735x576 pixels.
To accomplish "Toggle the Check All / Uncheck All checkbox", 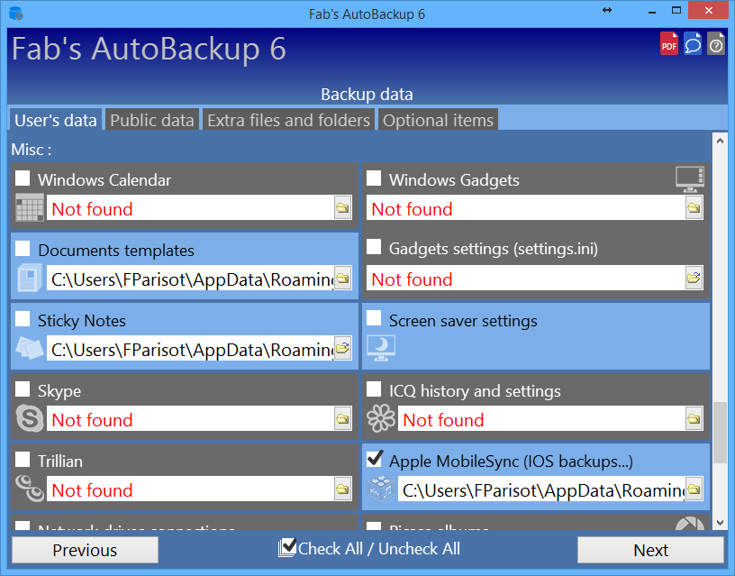I will tap(288, 547).
